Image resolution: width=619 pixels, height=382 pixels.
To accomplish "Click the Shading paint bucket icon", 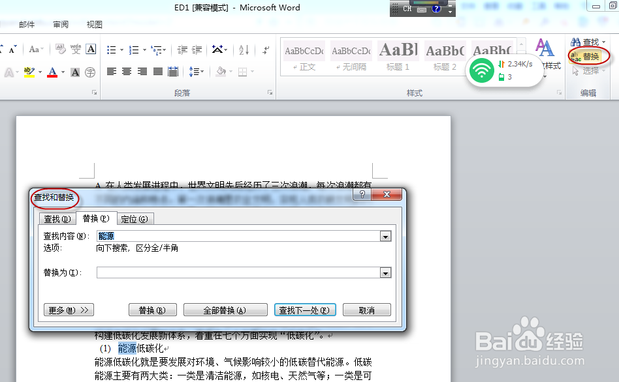I will click(221, 71).
